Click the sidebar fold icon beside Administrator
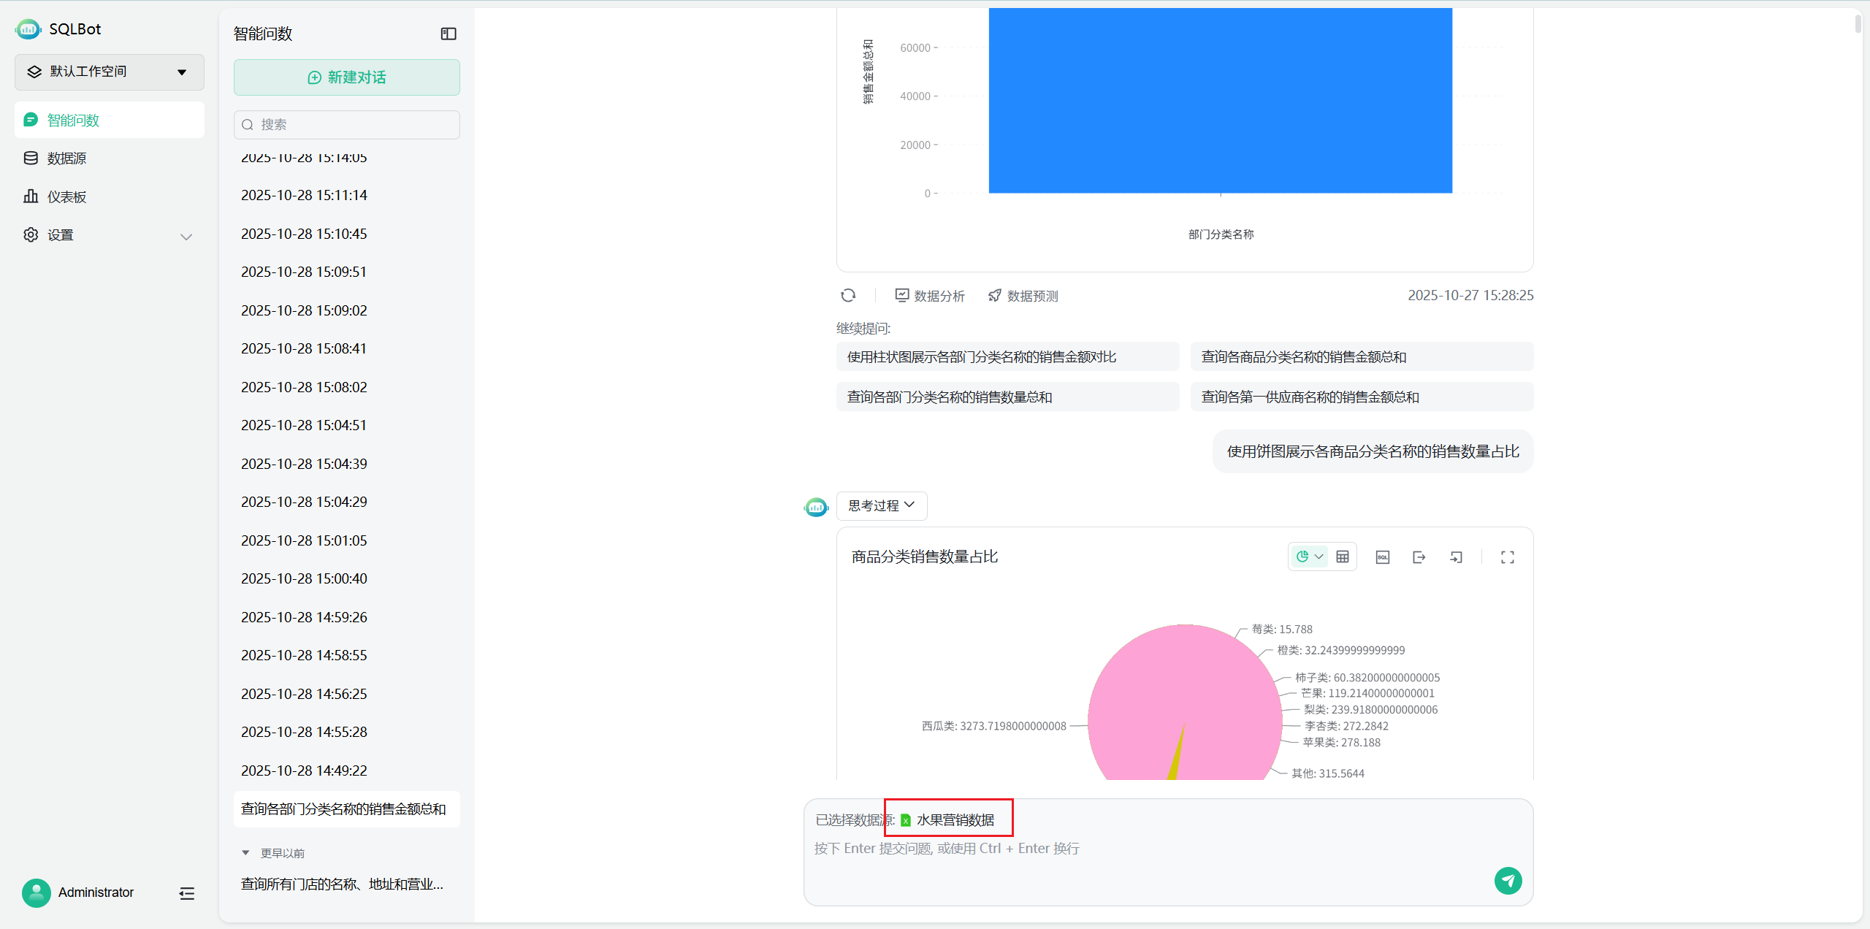1870x929 pixels. tap(186, 893)
